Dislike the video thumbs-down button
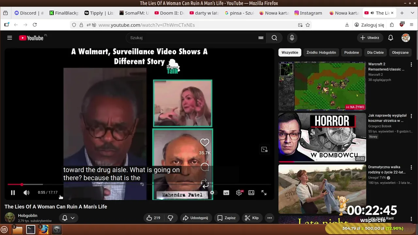Viewport: 418px width, 235px height. pyautogui.click(x=170, y=218)
